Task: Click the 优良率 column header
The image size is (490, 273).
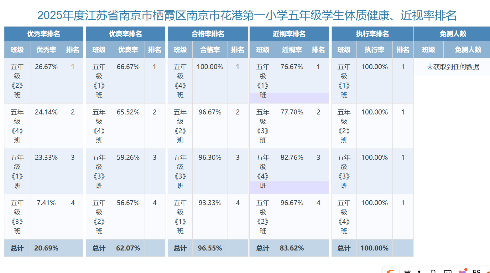Action: (128, 50)
